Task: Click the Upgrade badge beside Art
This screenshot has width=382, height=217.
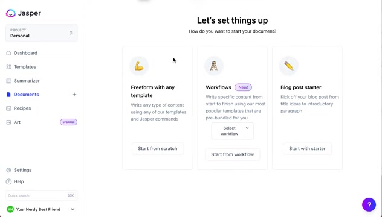Action: coord(69,122)
